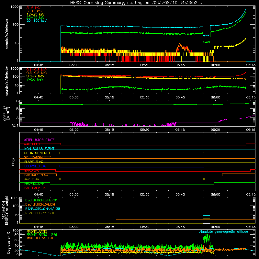
Task: Select the GAP_FLAG label
Action: point(32,144)
